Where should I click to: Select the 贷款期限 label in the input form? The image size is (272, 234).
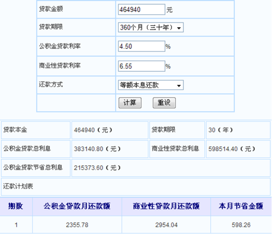(x=51, y=27)
